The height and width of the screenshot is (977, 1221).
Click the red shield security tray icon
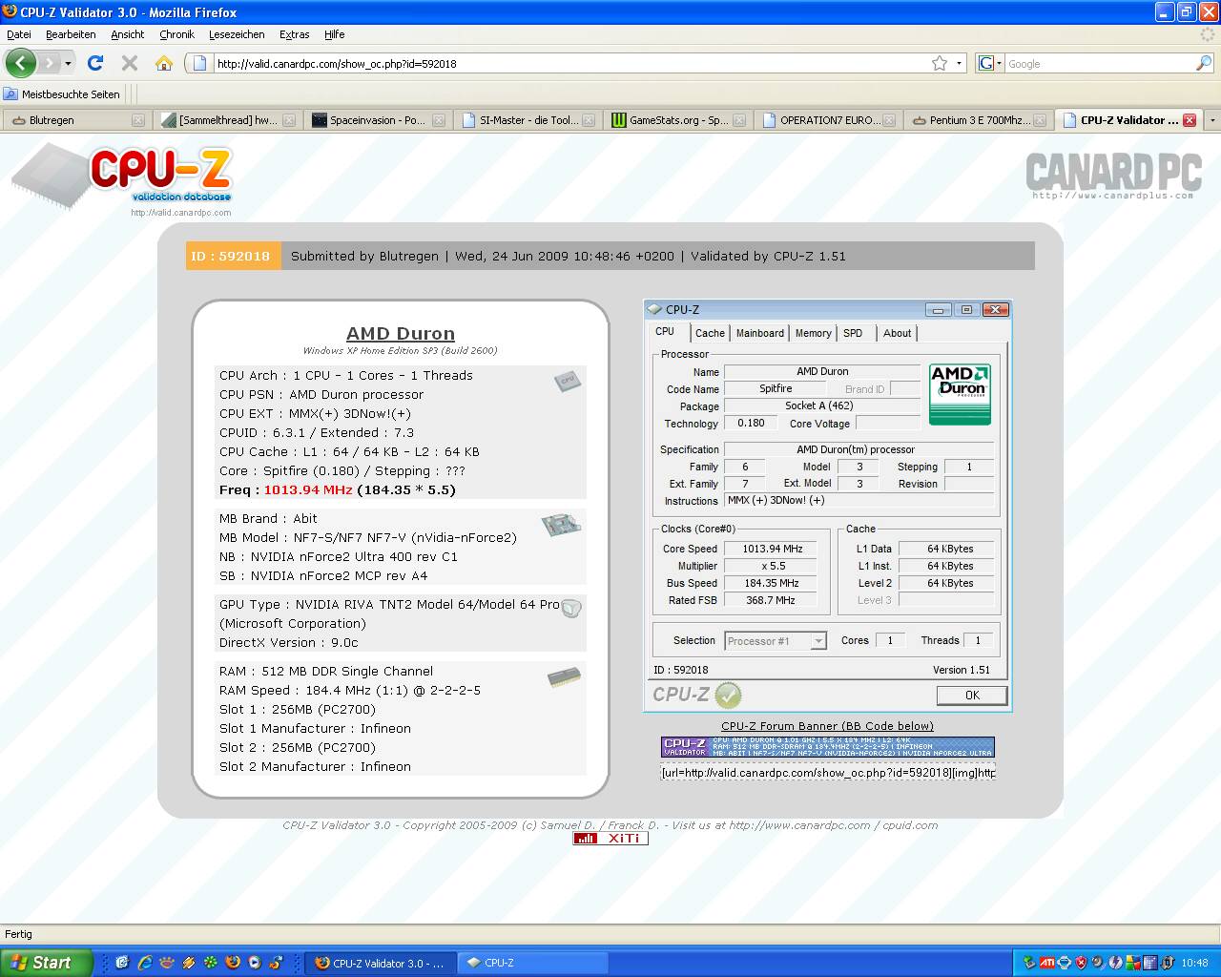(x=1081, y=963)
